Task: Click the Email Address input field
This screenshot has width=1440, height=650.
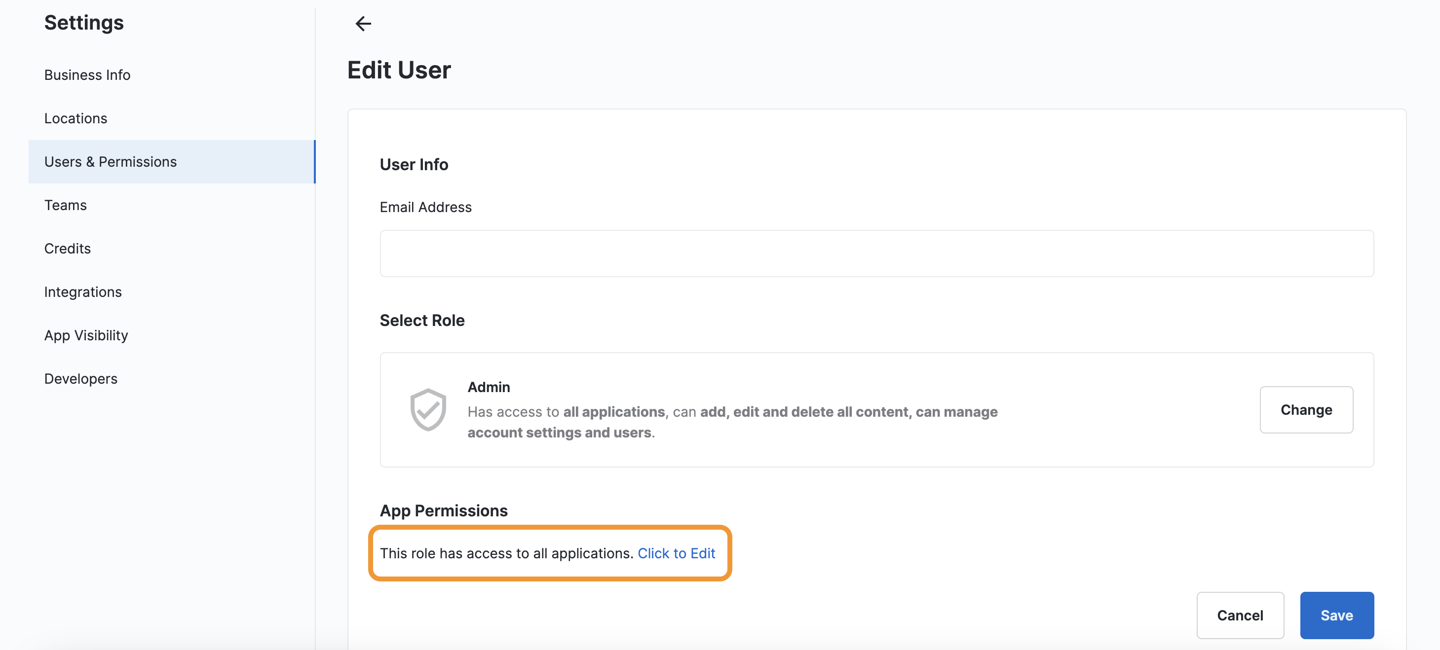Action: (876, 253)
